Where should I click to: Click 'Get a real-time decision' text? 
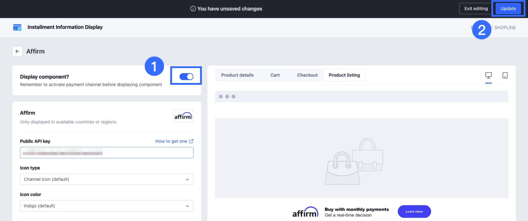[x=348, y=215]
